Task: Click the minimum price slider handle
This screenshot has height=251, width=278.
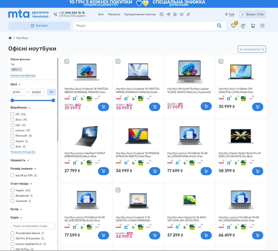Action: point(12,101)
